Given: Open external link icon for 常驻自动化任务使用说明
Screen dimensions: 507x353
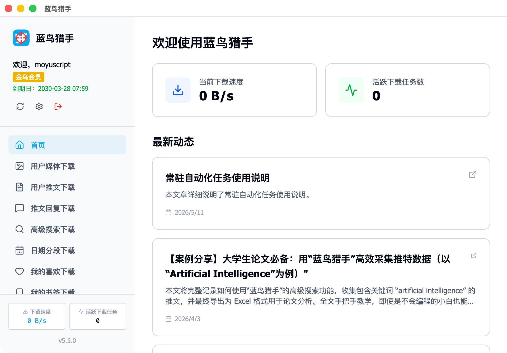Looking at the screenshot, I should (x=473, y=174).
